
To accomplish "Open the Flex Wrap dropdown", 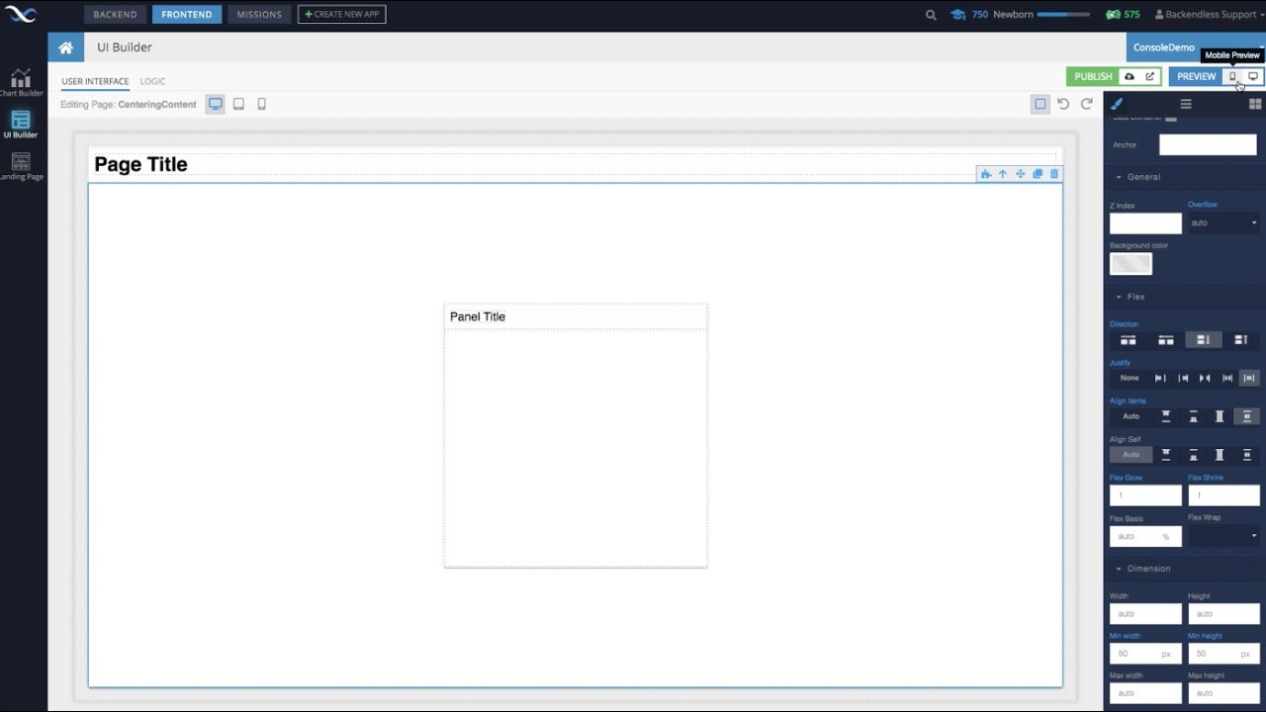I will coord(1223,536).
